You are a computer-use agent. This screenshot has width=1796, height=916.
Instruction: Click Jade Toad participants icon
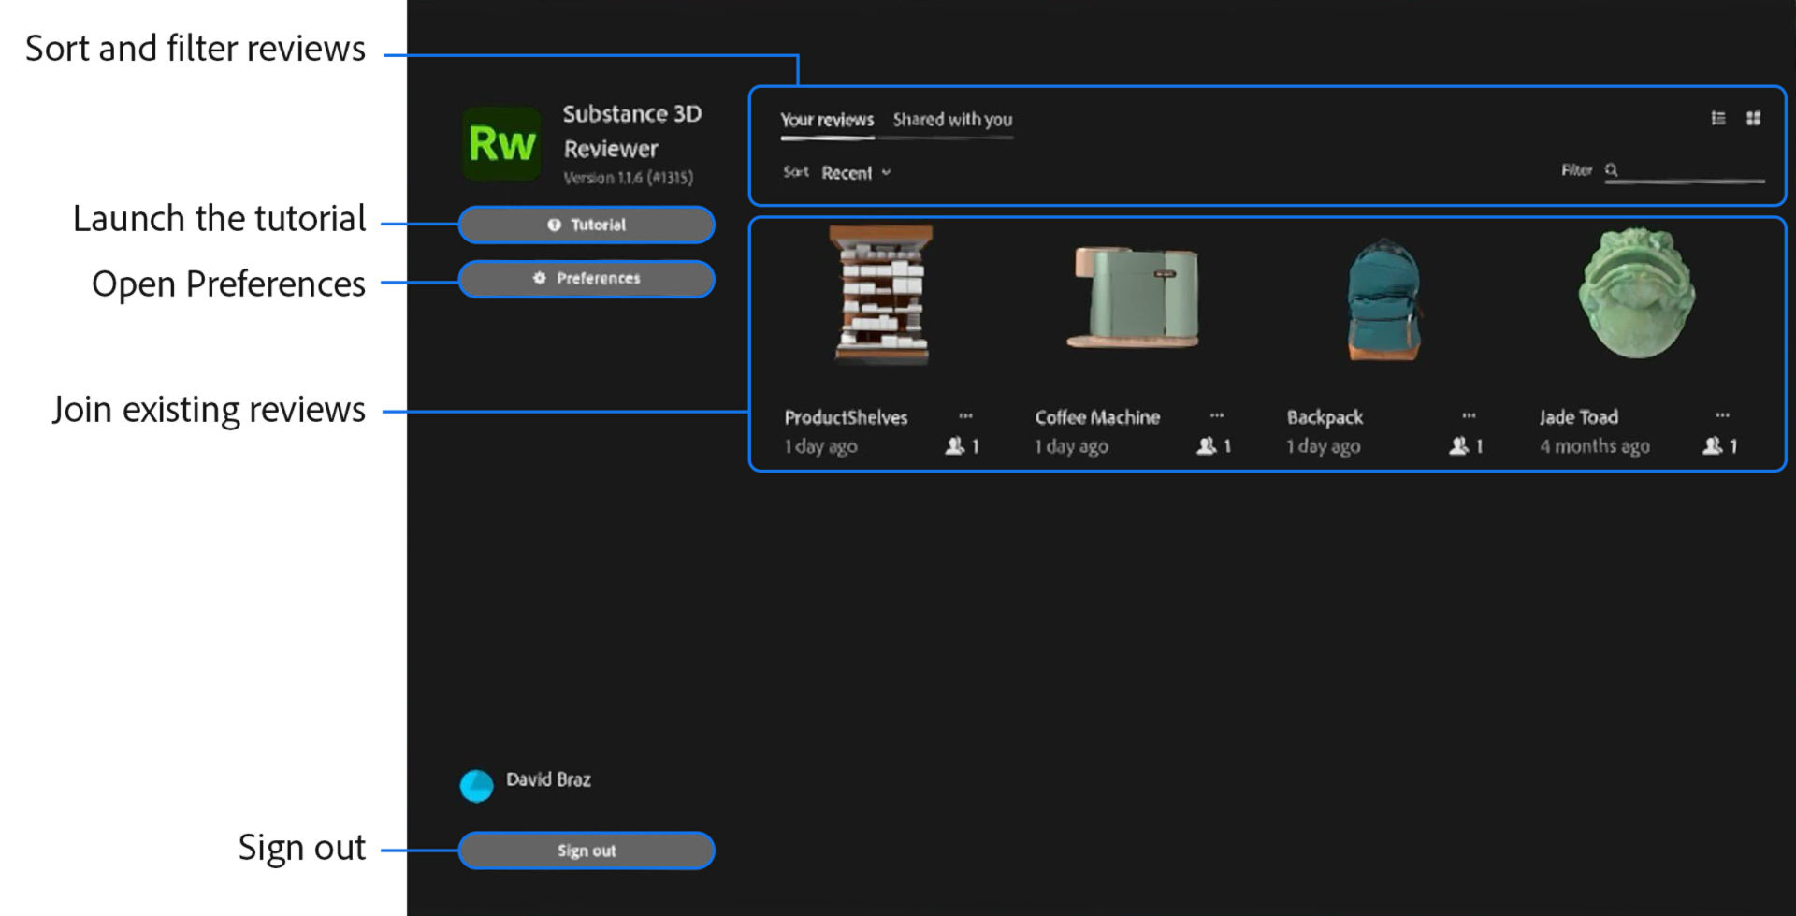[1713, 446]
